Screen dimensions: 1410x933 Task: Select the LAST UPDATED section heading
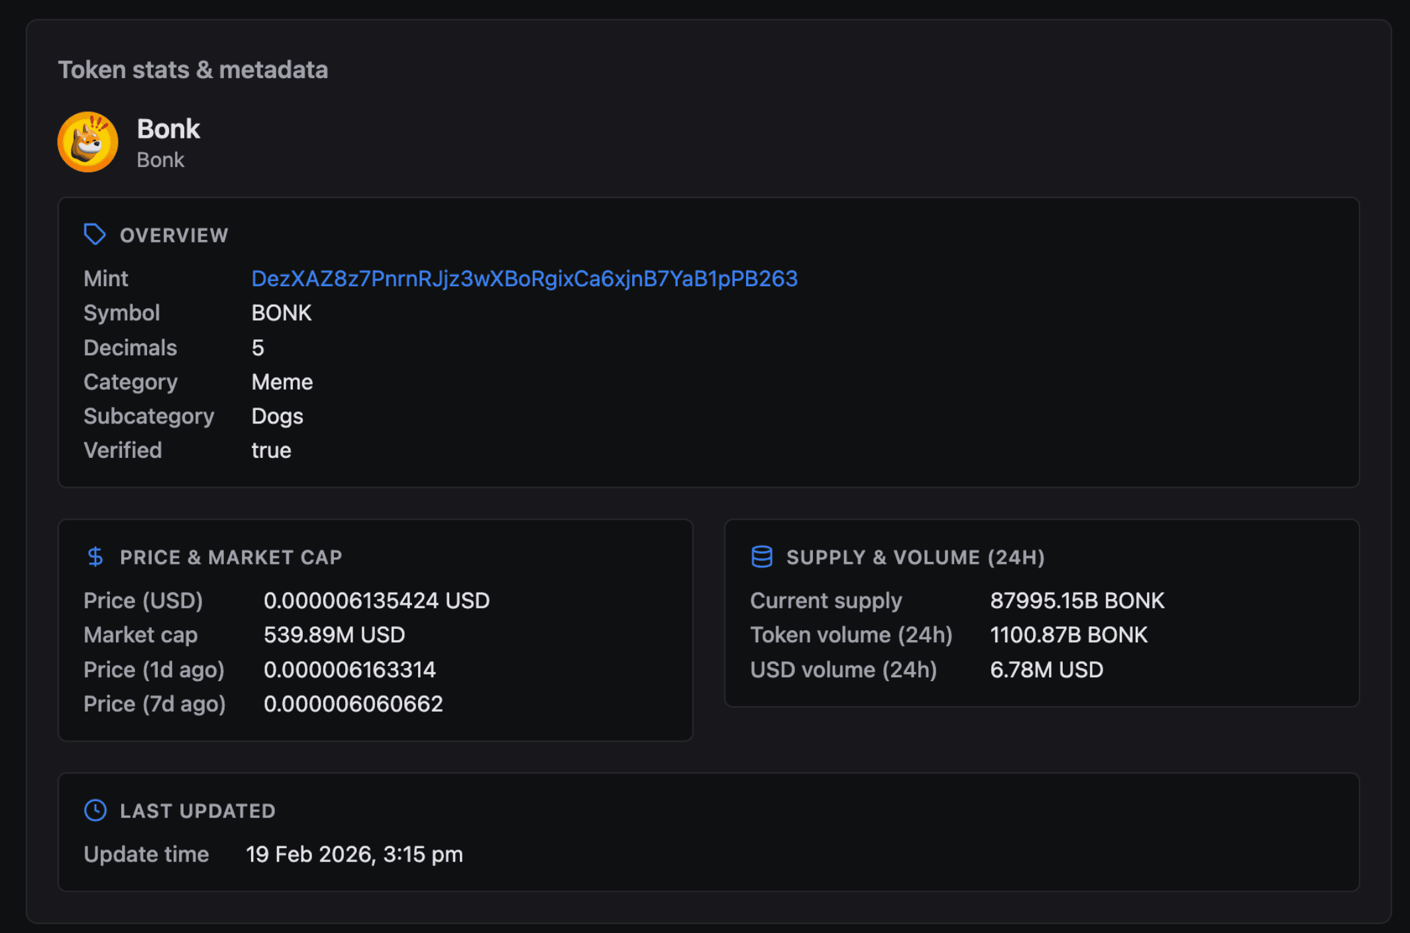[197, 810]
